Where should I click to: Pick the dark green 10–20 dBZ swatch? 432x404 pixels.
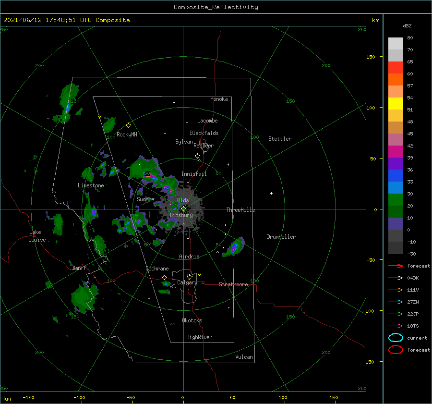[x=396, y=212]
